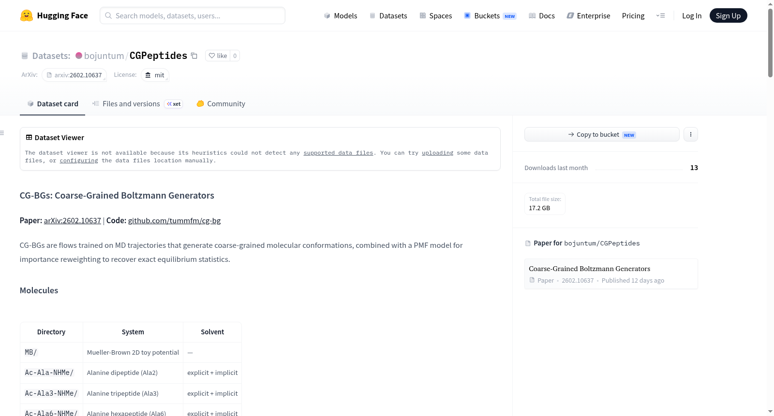Screen dimensions: 774x416
Task: Click the Solvent column header
Action: [x=212, y=332]
